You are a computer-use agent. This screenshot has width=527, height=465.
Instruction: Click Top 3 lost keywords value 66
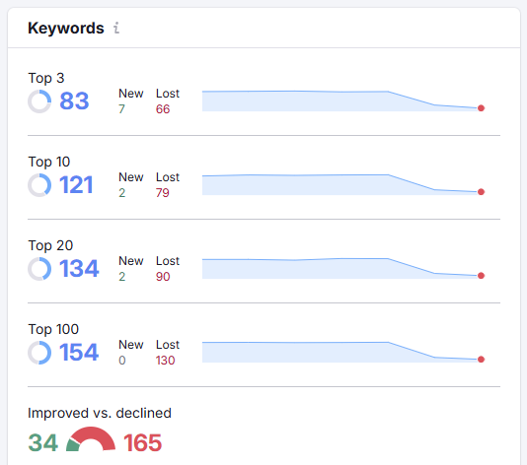[163, 109]
